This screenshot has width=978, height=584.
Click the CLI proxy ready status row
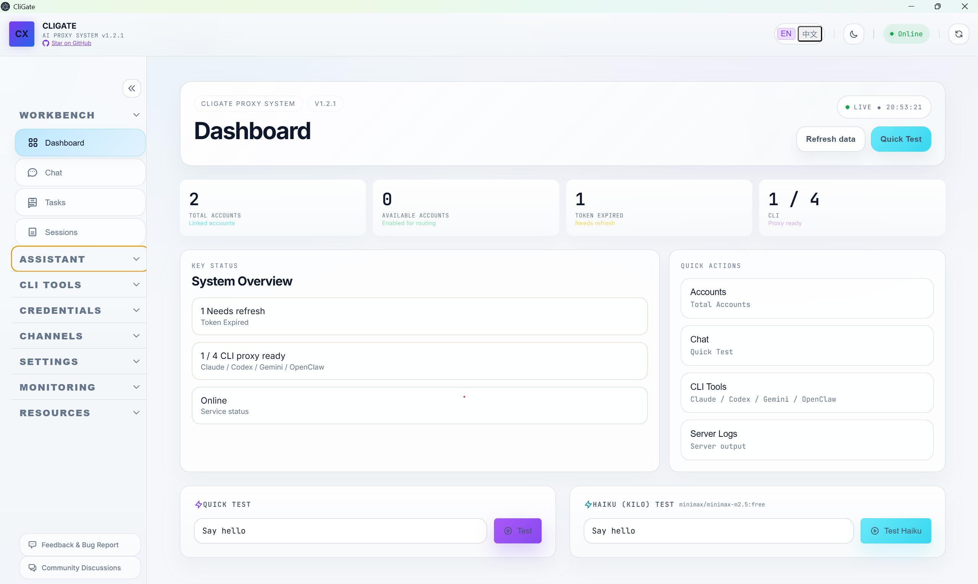[419, 361]
